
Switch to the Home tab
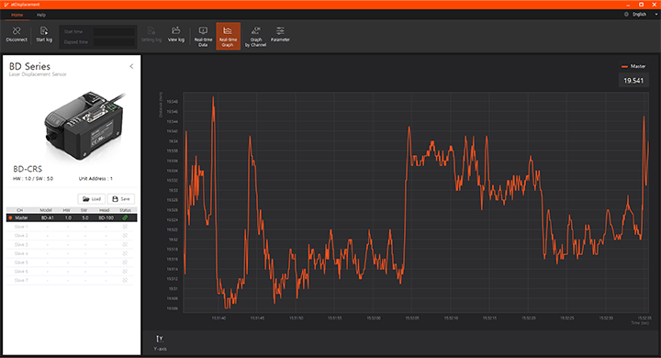point(17,15)
